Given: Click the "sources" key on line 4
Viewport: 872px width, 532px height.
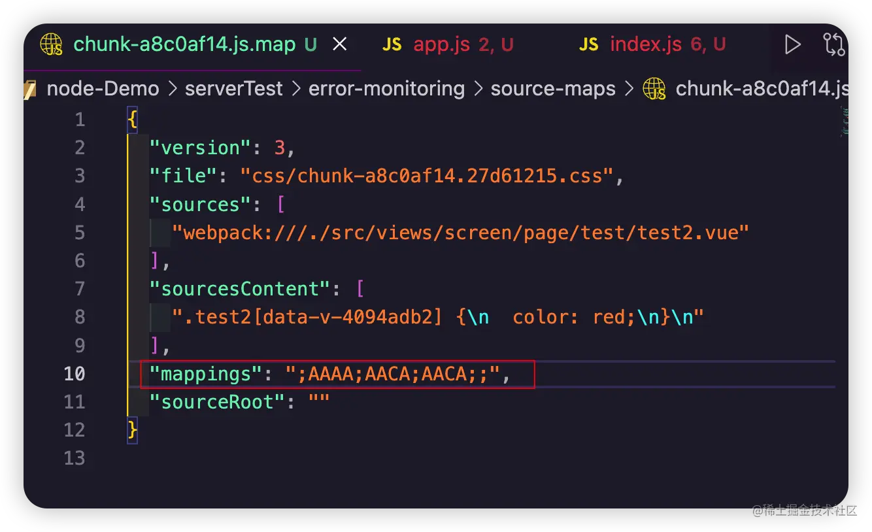Looking at the screenshot, I should pyautogui.click(x=201, y=205).
